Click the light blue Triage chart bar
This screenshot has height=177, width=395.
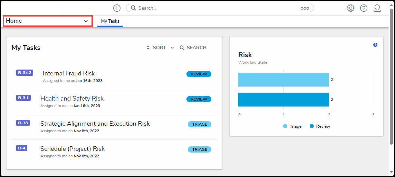point(283,80)
